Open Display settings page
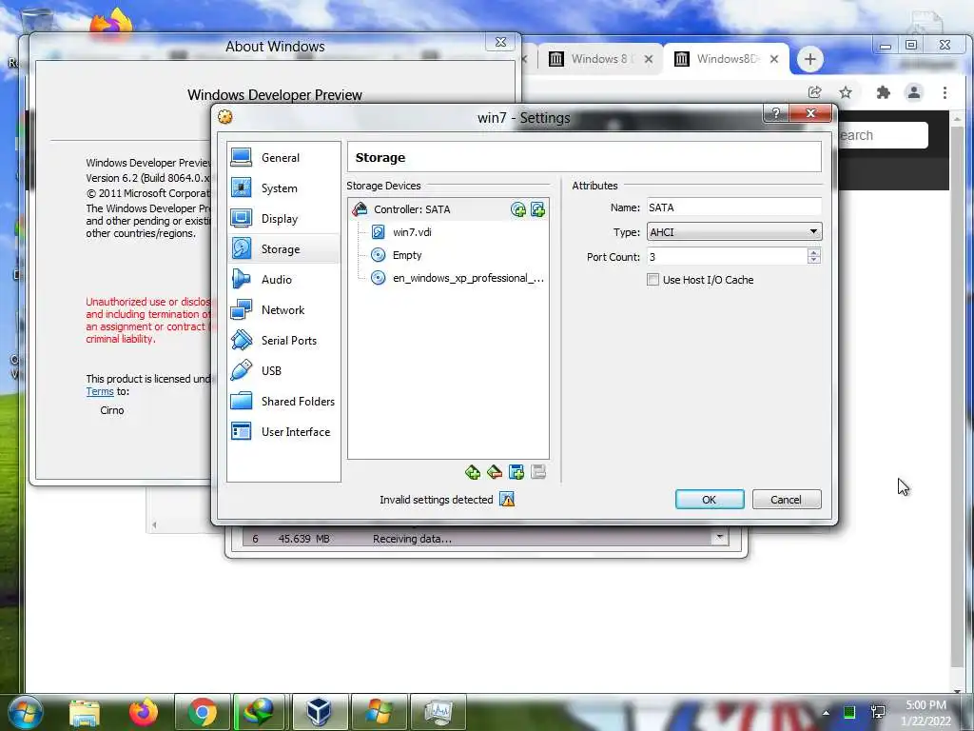Image resolution: width=974 pixels, height=731 pixels. [283, 219]
